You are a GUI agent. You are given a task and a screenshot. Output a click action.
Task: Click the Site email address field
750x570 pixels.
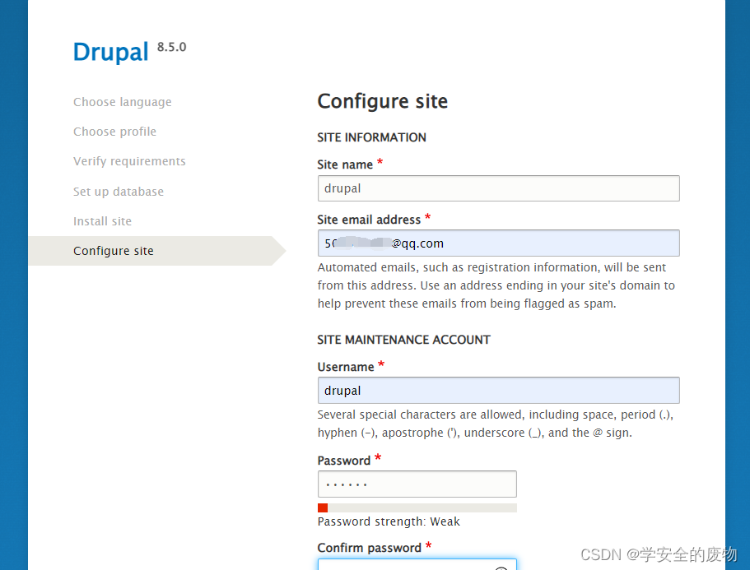coord(498,243)
